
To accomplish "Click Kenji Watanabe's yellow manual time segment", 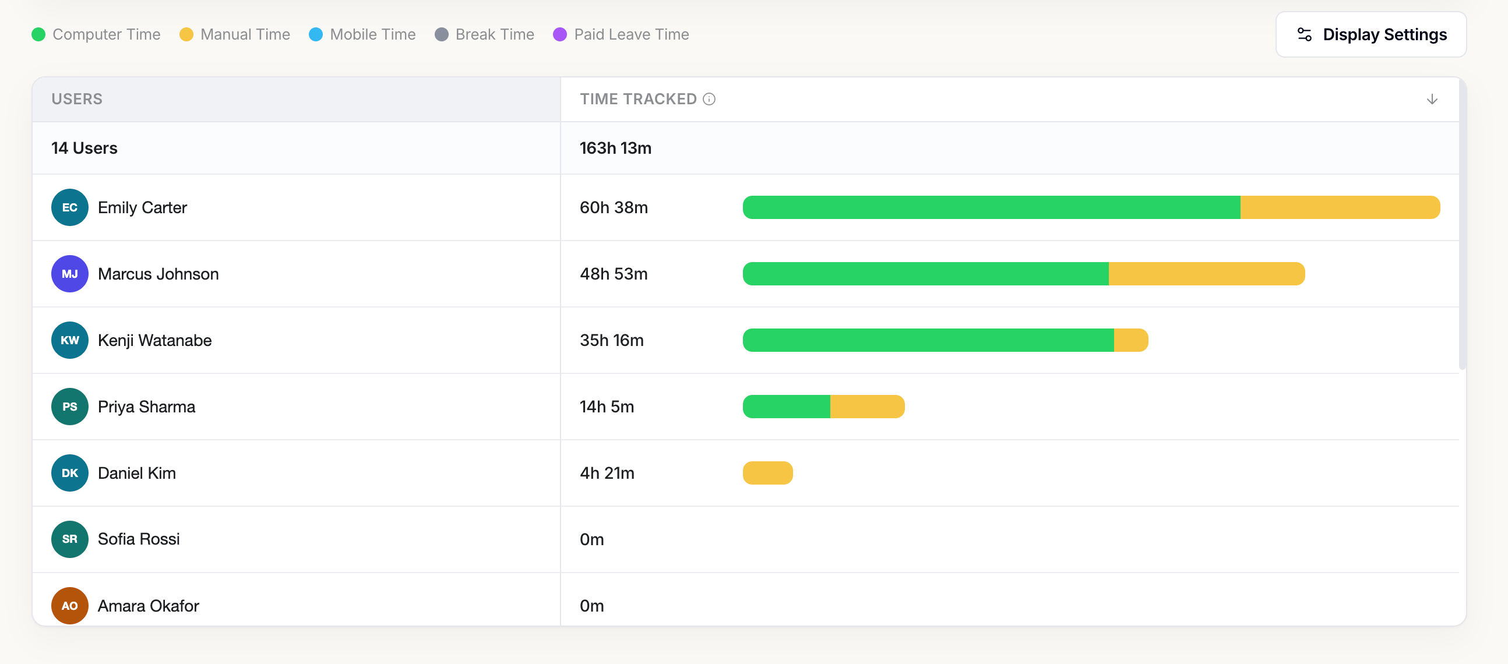I will point(1131,340).
